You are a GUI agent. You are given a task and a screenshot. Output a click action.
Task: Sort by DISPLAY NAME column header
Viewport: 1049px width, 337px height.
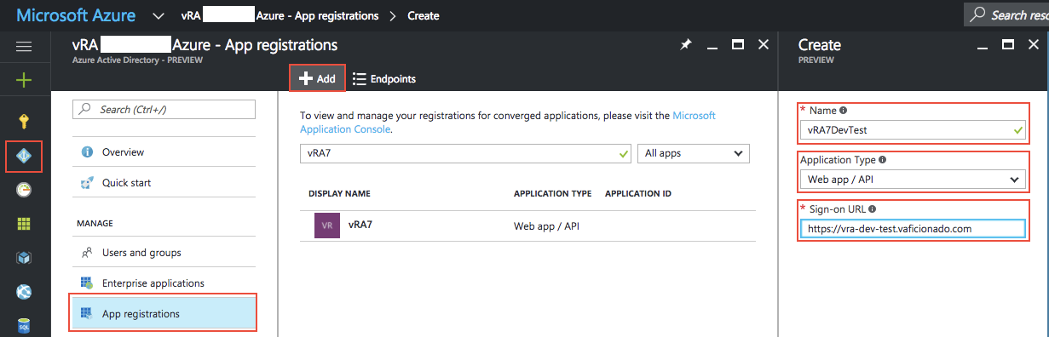click(x=339, y=194)
